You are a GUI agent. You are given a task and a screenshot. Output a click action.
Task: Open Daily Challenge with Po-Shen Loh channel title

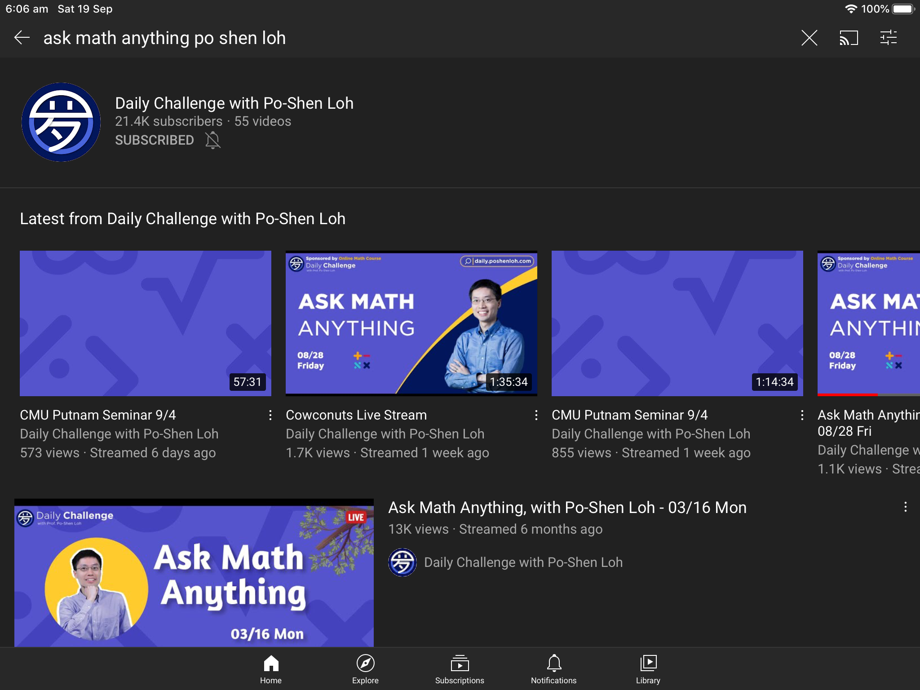point(234,103)
